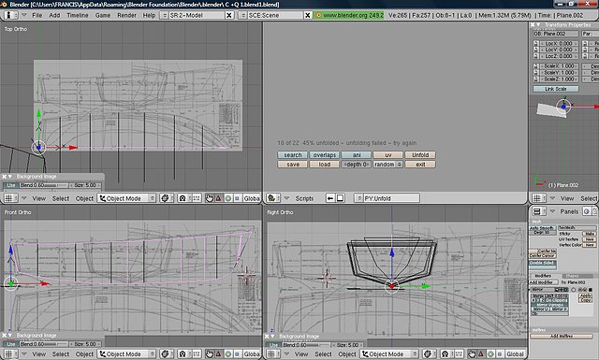Adjust Blend slider in Right Ortho Background Image panel
The image size is (599, 360).
pos(306,345)
